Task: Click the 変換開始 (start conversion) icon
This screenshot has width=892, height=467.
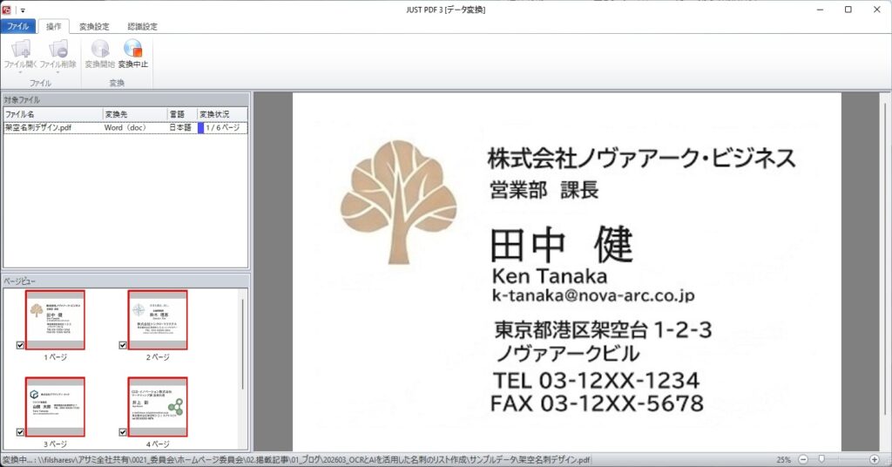Action: [x=100, y=49]
